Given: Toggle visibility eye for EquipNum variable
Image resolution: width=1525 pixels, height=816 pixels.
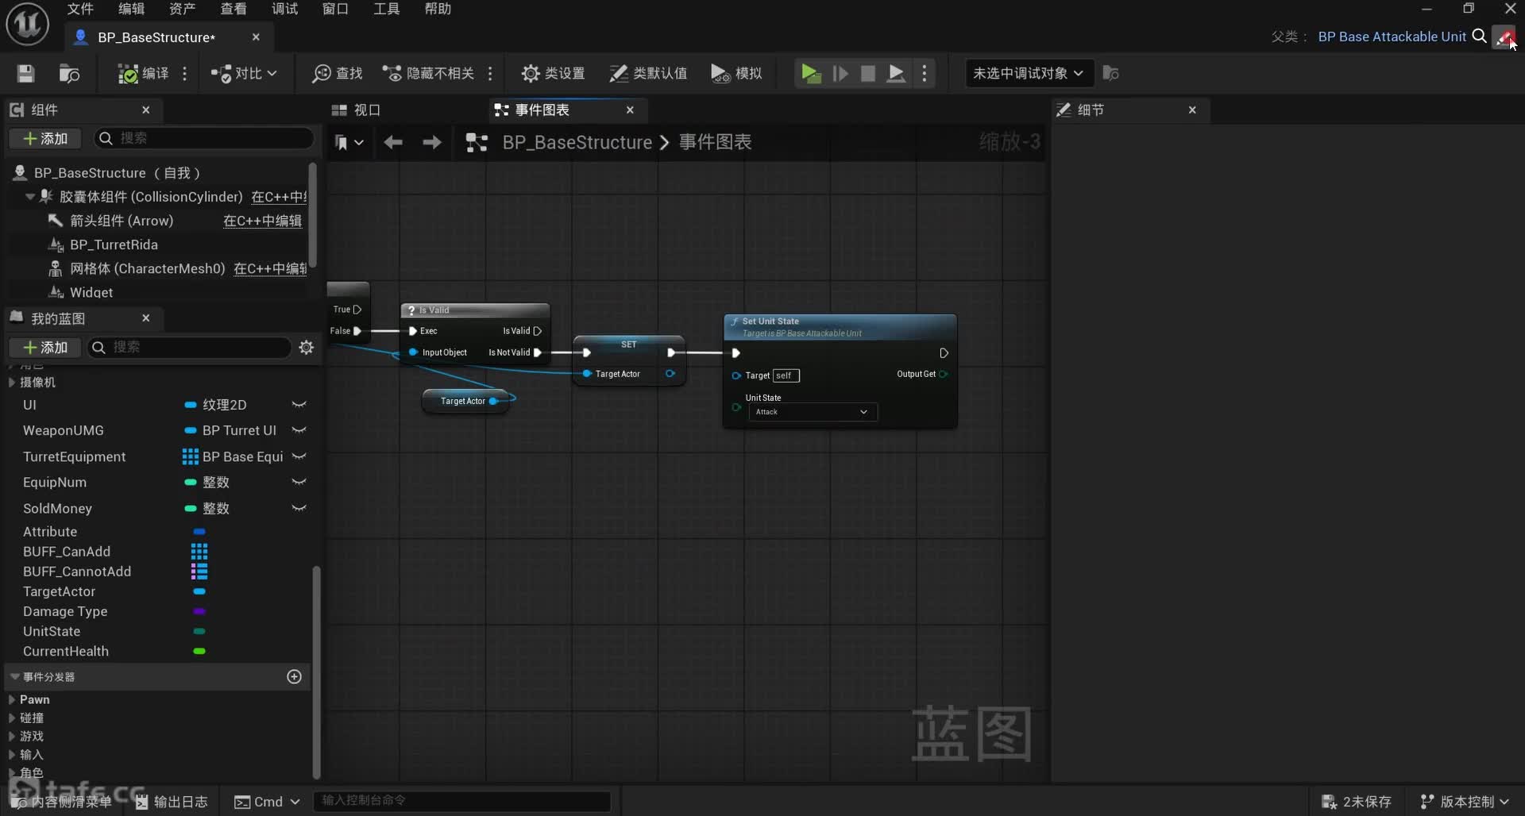Looking at the screenshot, I should tap(299, 482).
